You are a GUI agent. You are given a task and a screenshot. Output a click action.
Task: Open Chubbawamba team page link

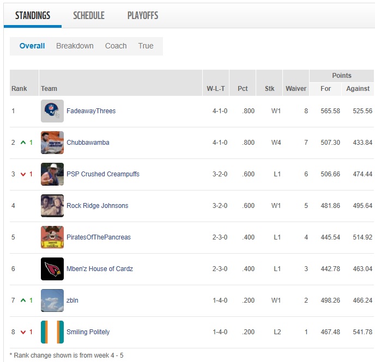point(88,143)
